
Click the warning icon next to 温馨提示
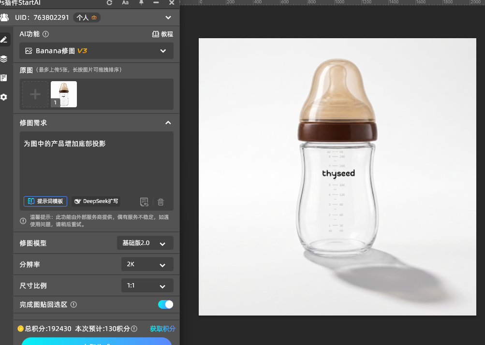point(23,221)
